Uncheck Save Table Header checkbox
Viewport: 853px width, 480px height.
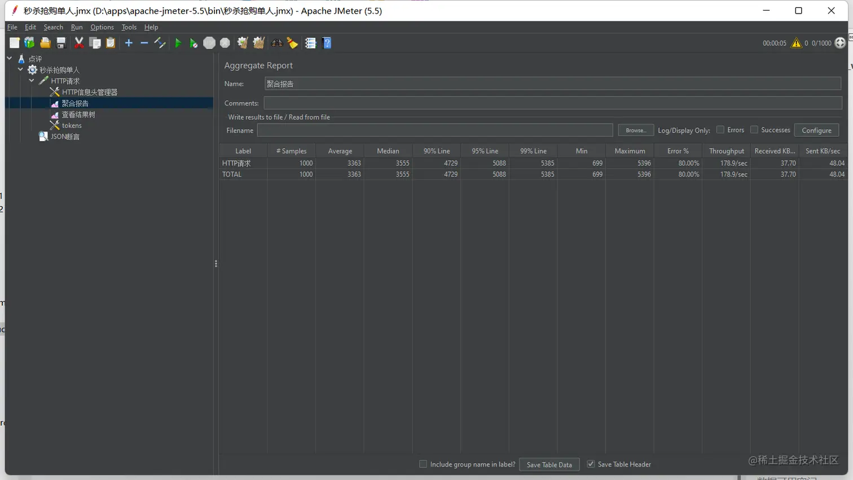coord(591,464)
